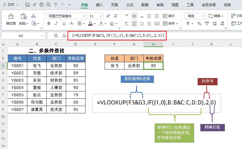The width and height of the screenshot is (242, 149).
Task: Click the Print icon in quick access bar
Action: (41, 5)
